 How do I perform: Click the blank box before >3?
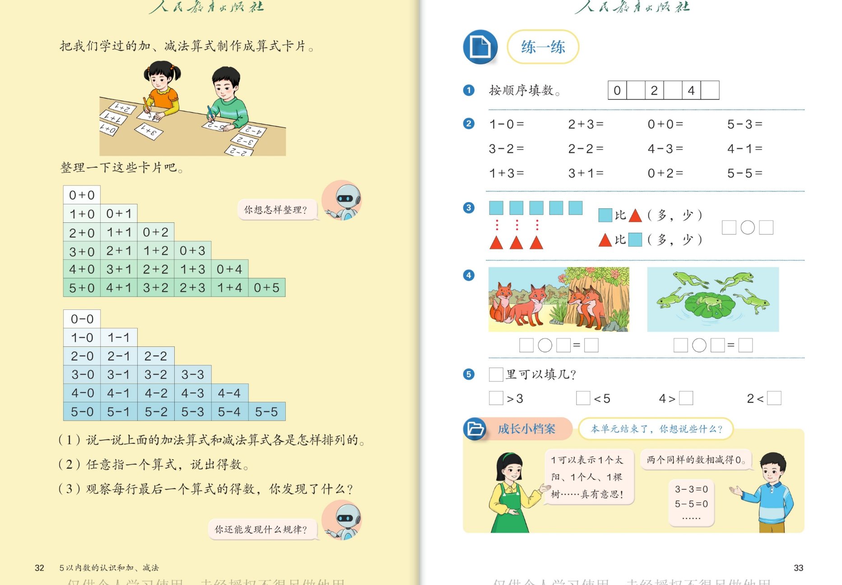tap(496, 398)
